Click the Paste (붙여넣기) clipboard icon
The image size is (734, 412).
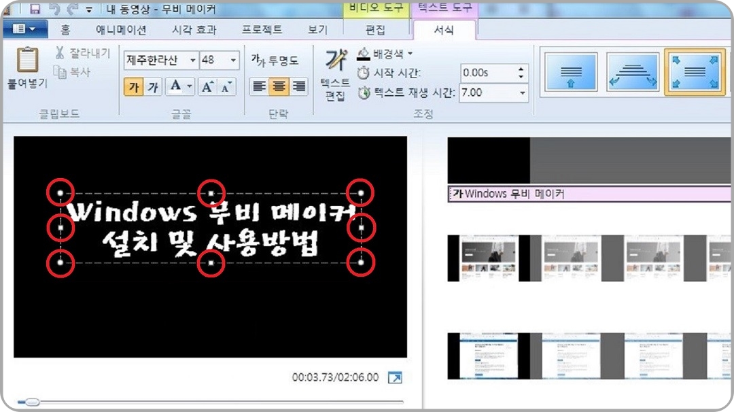point(27,60)
